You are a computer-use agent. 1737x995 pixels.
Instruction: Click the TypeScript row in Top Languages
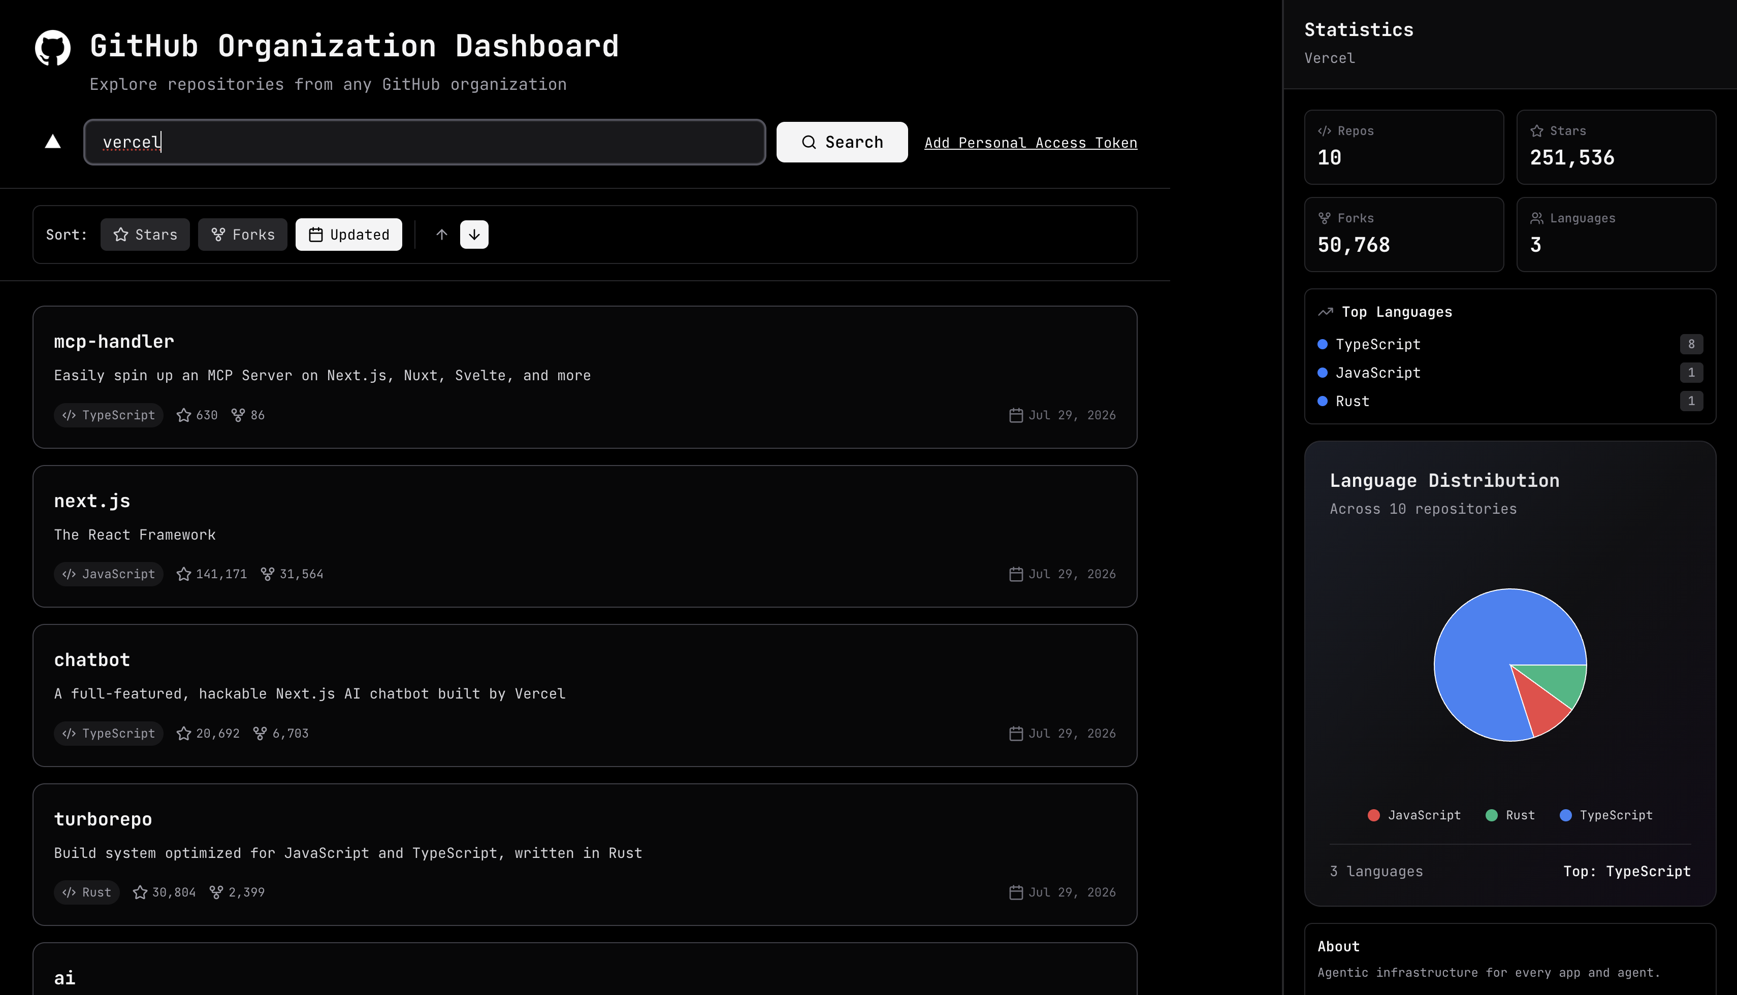1510,344
